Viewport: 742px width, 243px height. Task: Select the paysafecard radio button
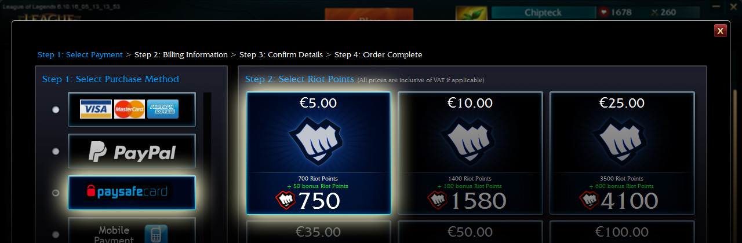(x=56, y=193)
